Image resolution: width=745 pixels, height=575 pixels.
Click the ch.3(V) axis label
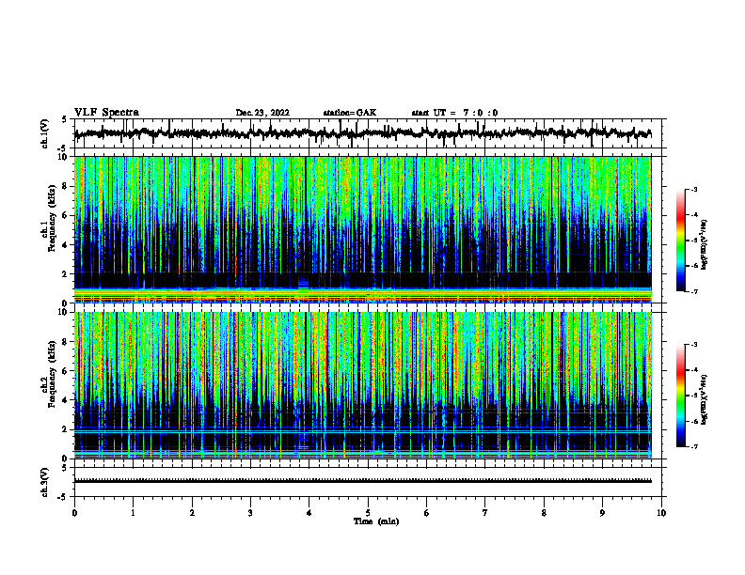coord(45,482)
